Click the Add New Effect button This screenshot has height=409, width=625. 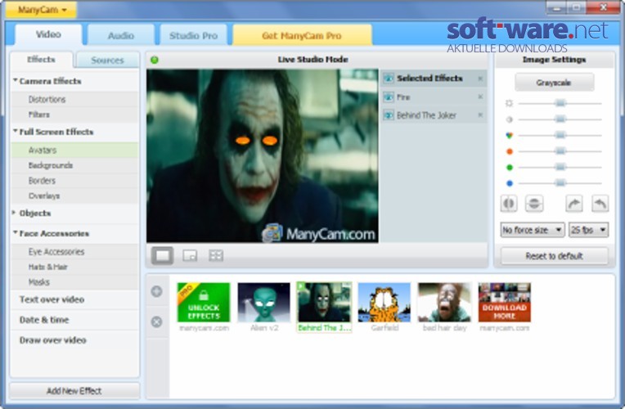click(74, 391)
